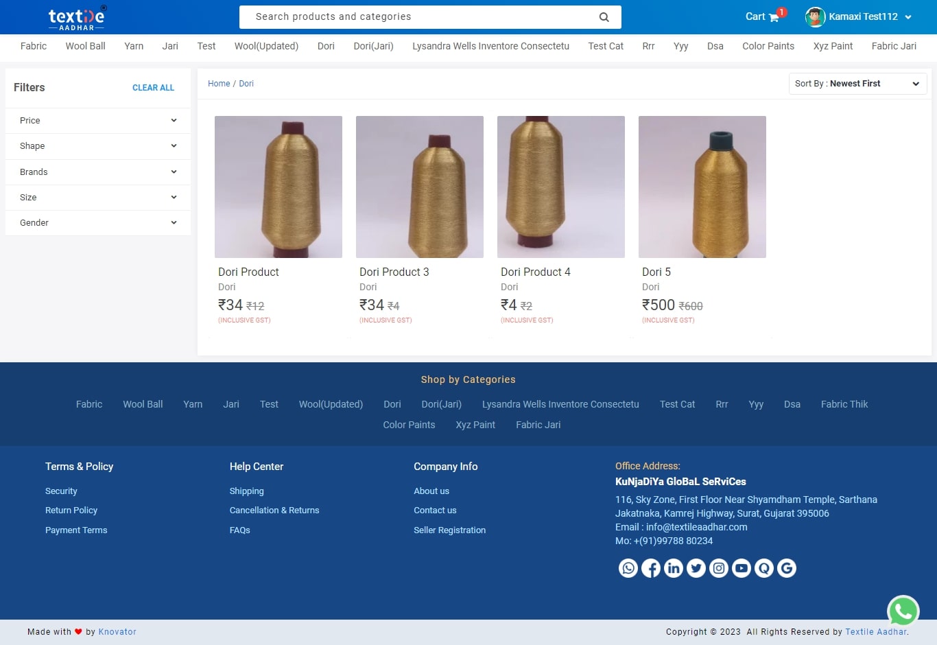
Task: Click the CLEAR ALL filters link
Action: [x=153, y=88]
